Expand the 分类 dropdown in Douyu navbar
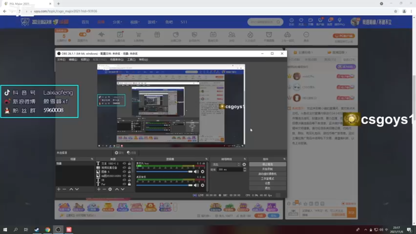The image size is (416, 234). [x=117, y=22]
